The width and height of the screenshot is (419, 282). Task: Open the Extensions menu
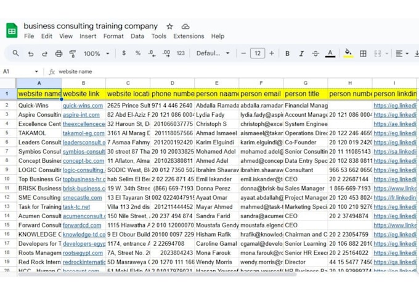tap(189, 36)
